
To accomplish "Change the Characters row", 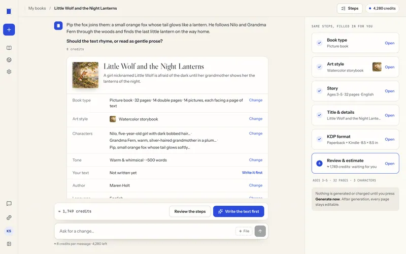I will 256,133.
